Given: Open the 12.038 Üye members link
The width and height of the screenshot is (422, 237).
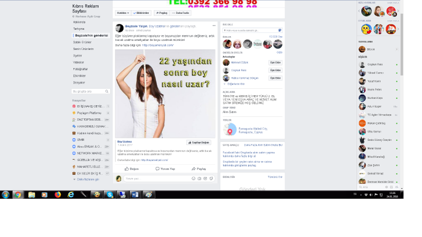Looking at the screenshot, I should (276, 37).
